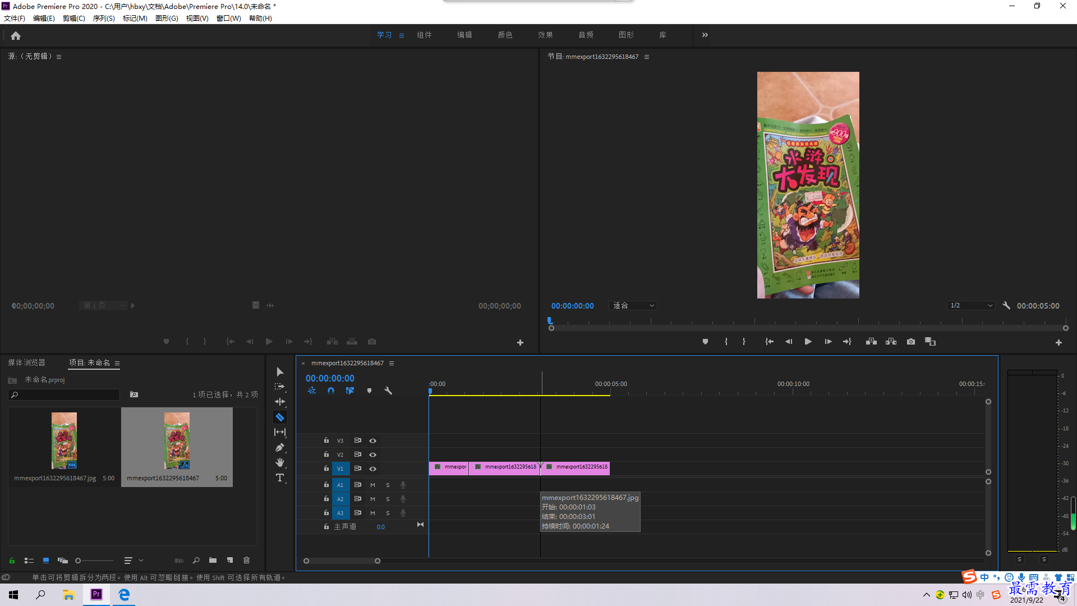Open project panel menu
This screenshot has height=606, width=1077.
(x=117, y=364)
